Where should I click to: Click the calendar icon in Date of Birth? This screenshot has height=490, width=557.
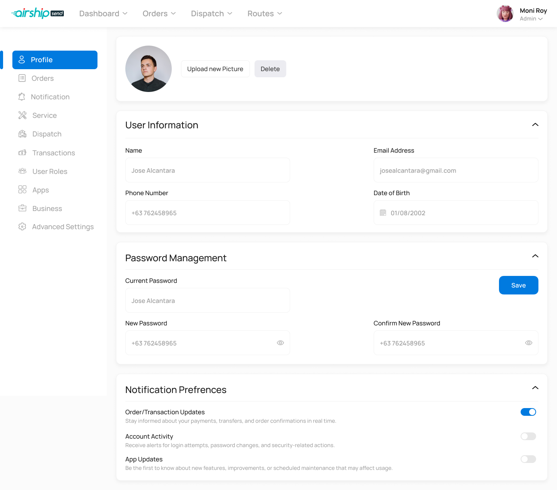coord(383,213)
